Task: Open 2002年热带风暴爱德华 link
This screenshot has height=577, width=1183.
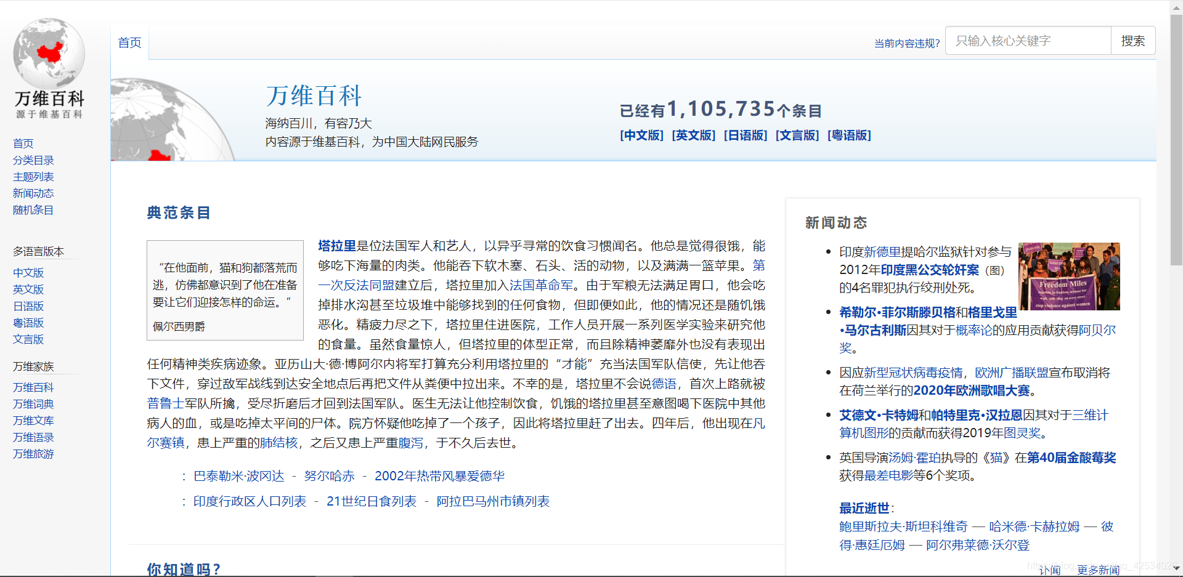Action: point(439,476)
